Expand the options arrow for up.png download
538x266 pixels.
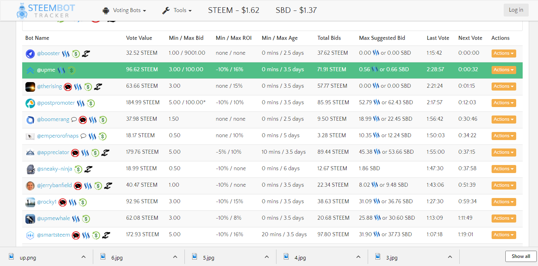pos(83,257)
